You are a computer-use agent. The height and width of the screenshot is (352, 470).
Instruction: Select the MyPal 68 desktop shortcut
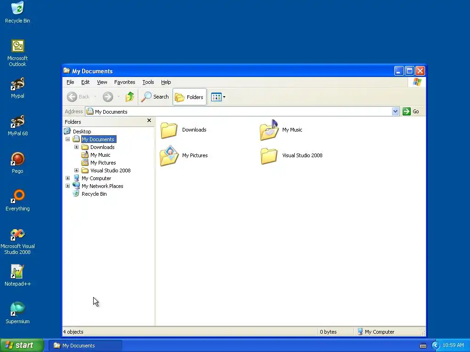pyautogui.click(x=17, y=126)
